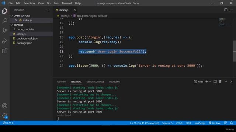236x132 pixels.
Task: Open notifications bell in status bar
Action: [231, 123]
